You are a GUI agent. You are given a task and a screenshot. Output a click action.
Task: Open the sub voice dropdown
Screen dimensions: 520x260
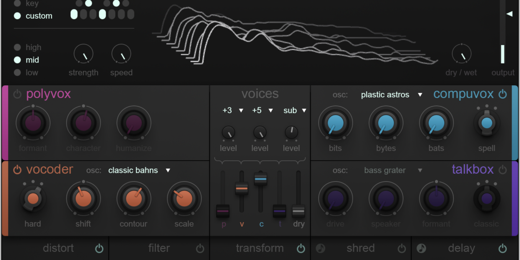[x=295, y=110]
